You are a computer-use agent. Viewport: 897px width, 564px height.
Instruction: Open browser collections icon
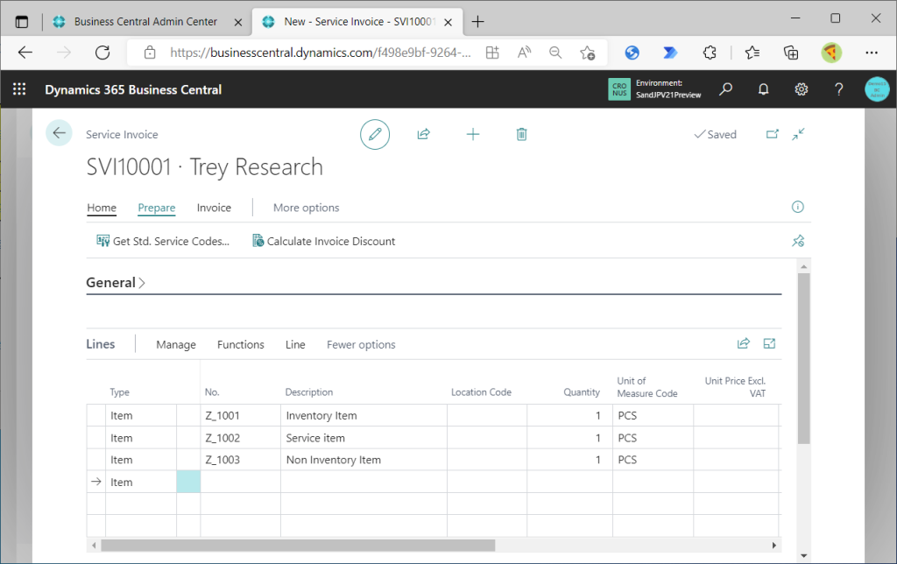(791, 53)
